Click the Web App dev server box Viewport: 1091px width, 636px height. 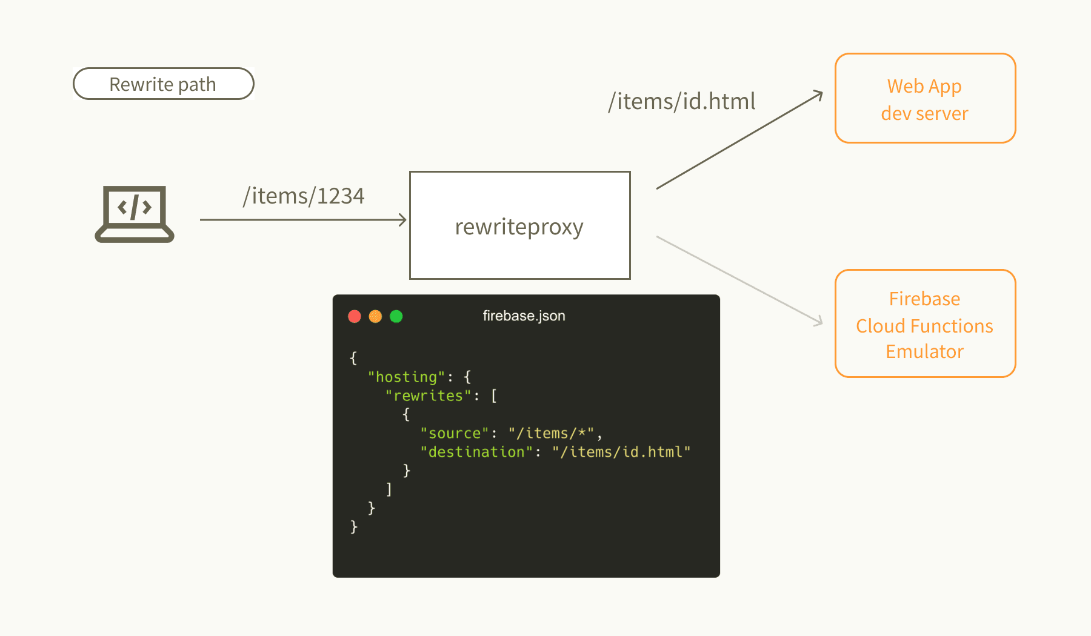(925, 98)
